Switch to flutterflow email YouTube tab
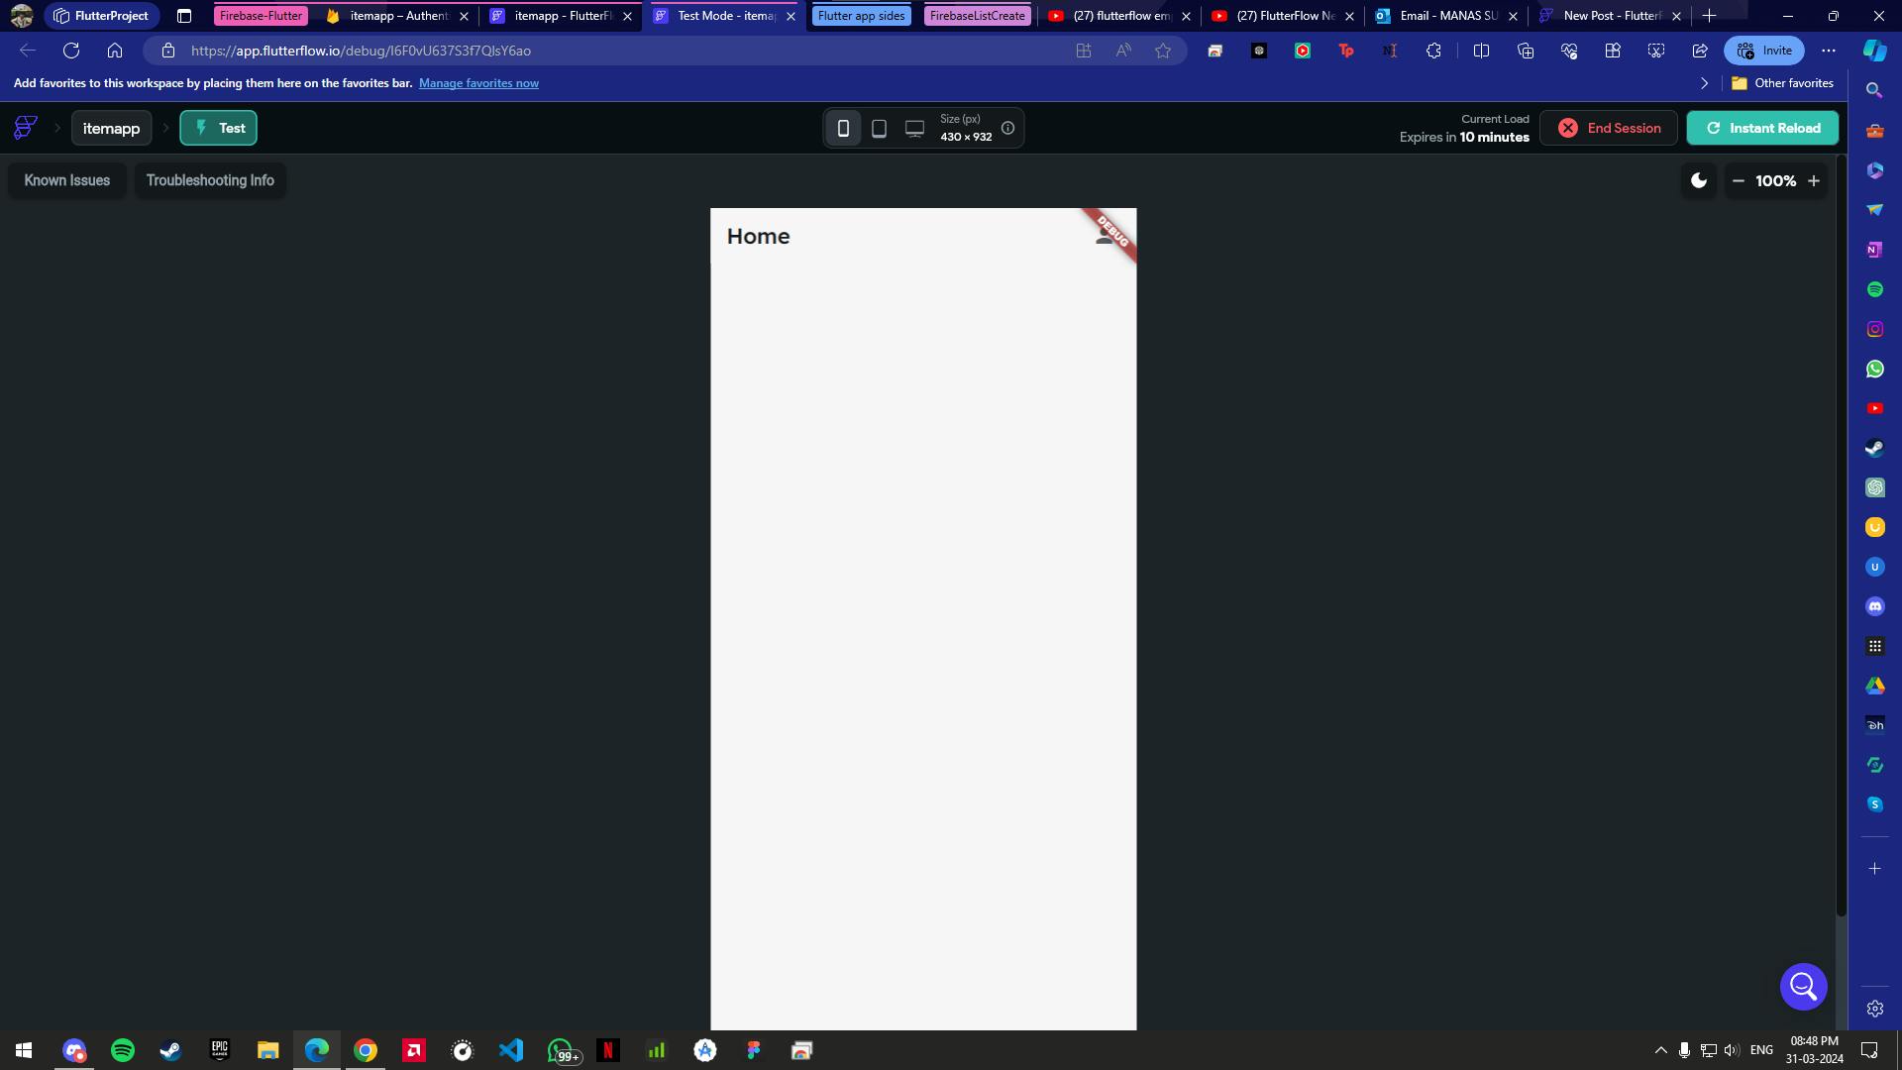The image size is (1902, 1070). [x=1119, y=16]
